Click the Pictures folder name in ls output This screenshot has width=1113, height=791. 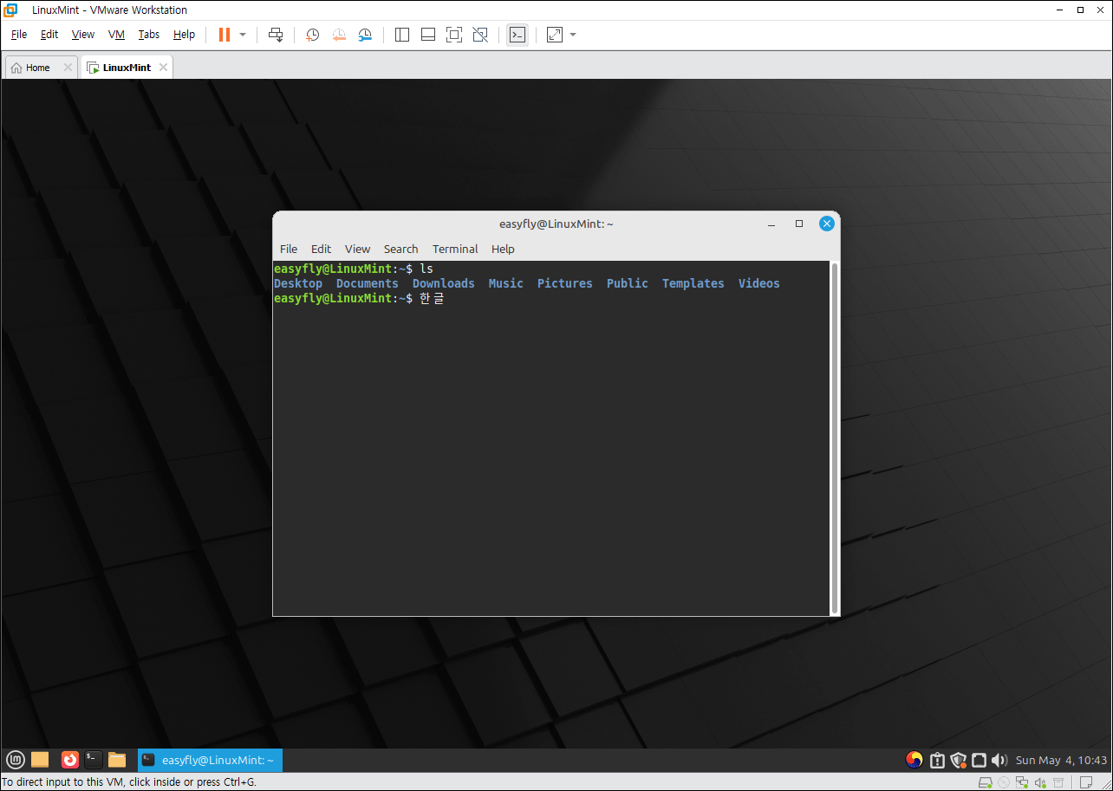[565, 283]
